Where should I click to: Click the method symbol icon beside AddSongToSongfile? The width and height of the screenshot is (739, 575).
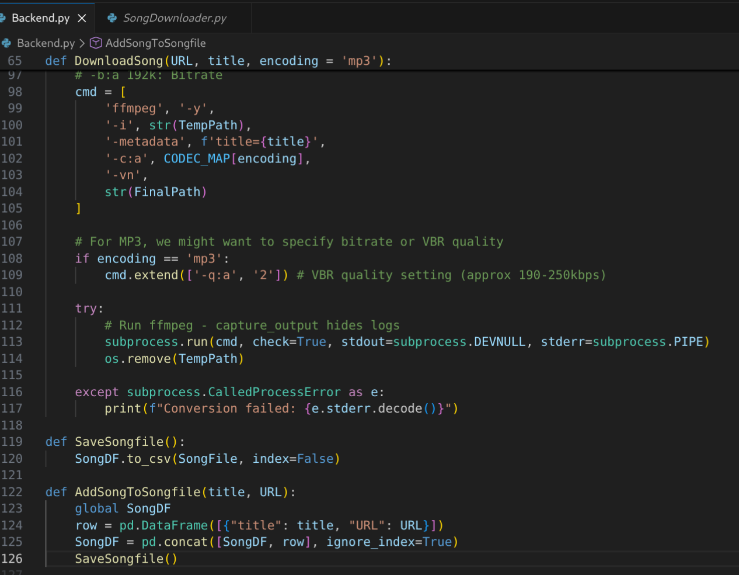coord(96,43)
